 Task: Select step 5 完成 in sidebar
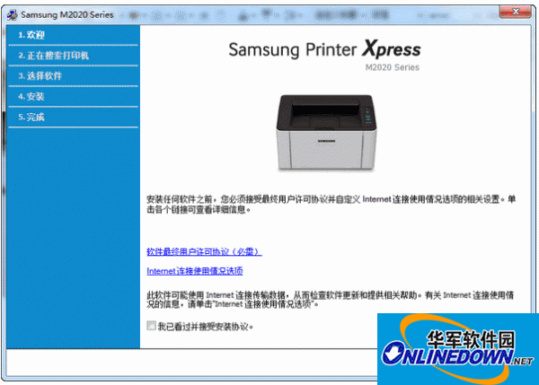tap(73, 117)
